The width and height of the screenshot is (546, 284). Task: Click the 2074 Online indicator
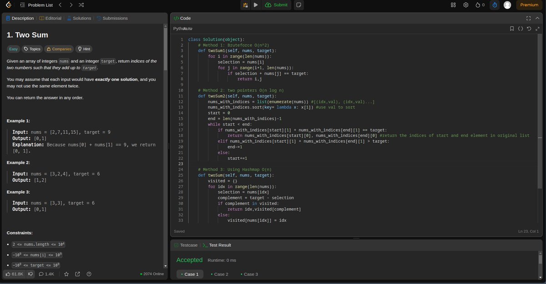pyautogui.click(x=152, y=274)
